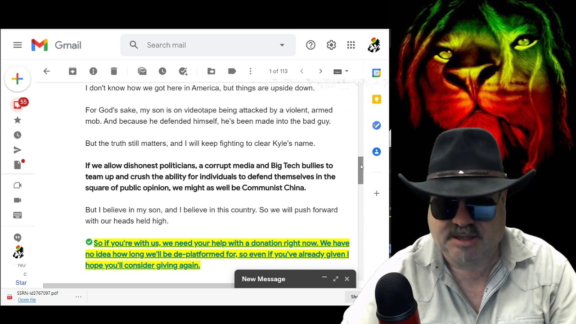Add this email to Tasks

pyautogui.click(x=183, y=71)
